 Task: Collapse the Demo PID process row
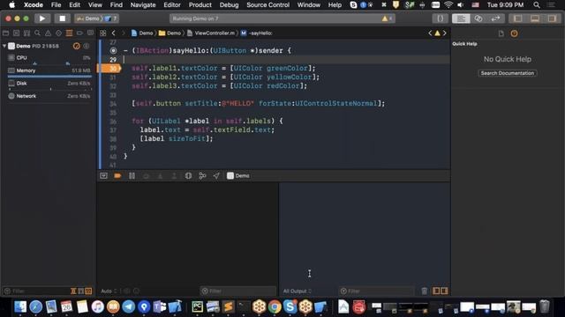(x=4, y=46)
